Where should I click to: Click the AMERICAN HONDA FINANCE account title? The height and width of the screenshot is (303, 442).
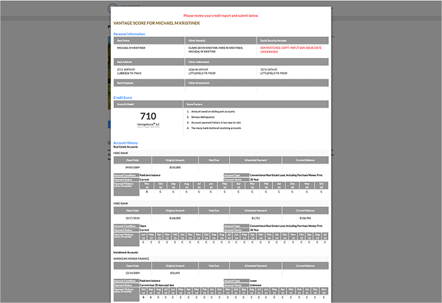coord(131,258)
